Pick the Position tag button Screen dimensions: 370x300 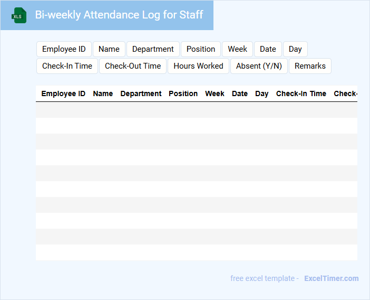click(x=201, y=49)
